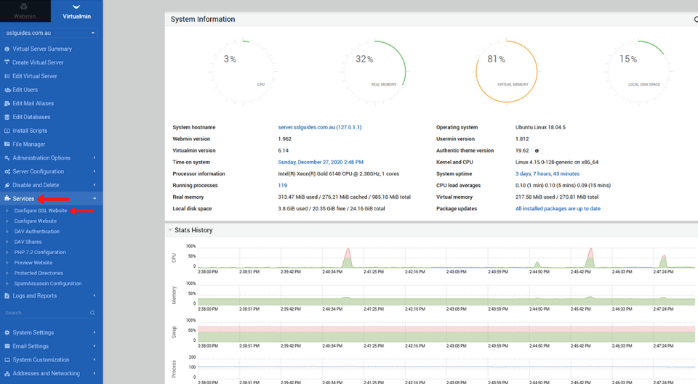Switch to the Webmin tab
Screen dimensions: 698x384
(25, 11)
